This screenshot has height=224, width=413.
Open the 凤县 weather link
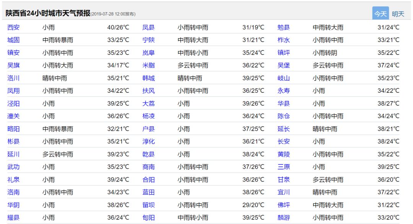(148, 27)
